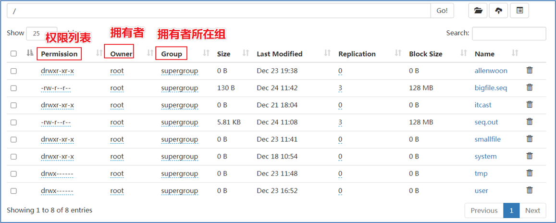Open the user directory link
This screenshot has height=223, width=556.
pyautogui.click(x=482, y=190)
